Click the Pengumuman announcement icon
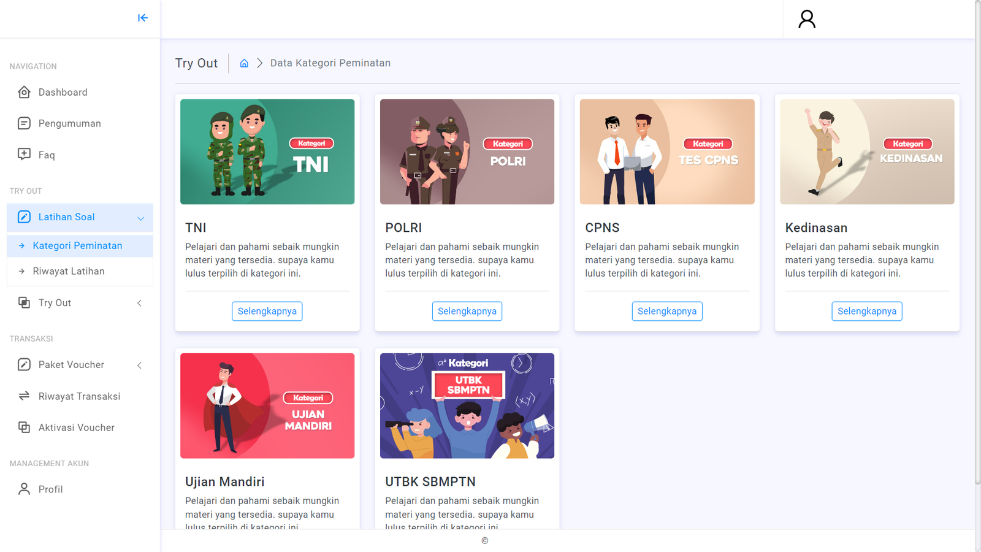Viewport: 981px width, 552px height. click(x=24, y=123)
